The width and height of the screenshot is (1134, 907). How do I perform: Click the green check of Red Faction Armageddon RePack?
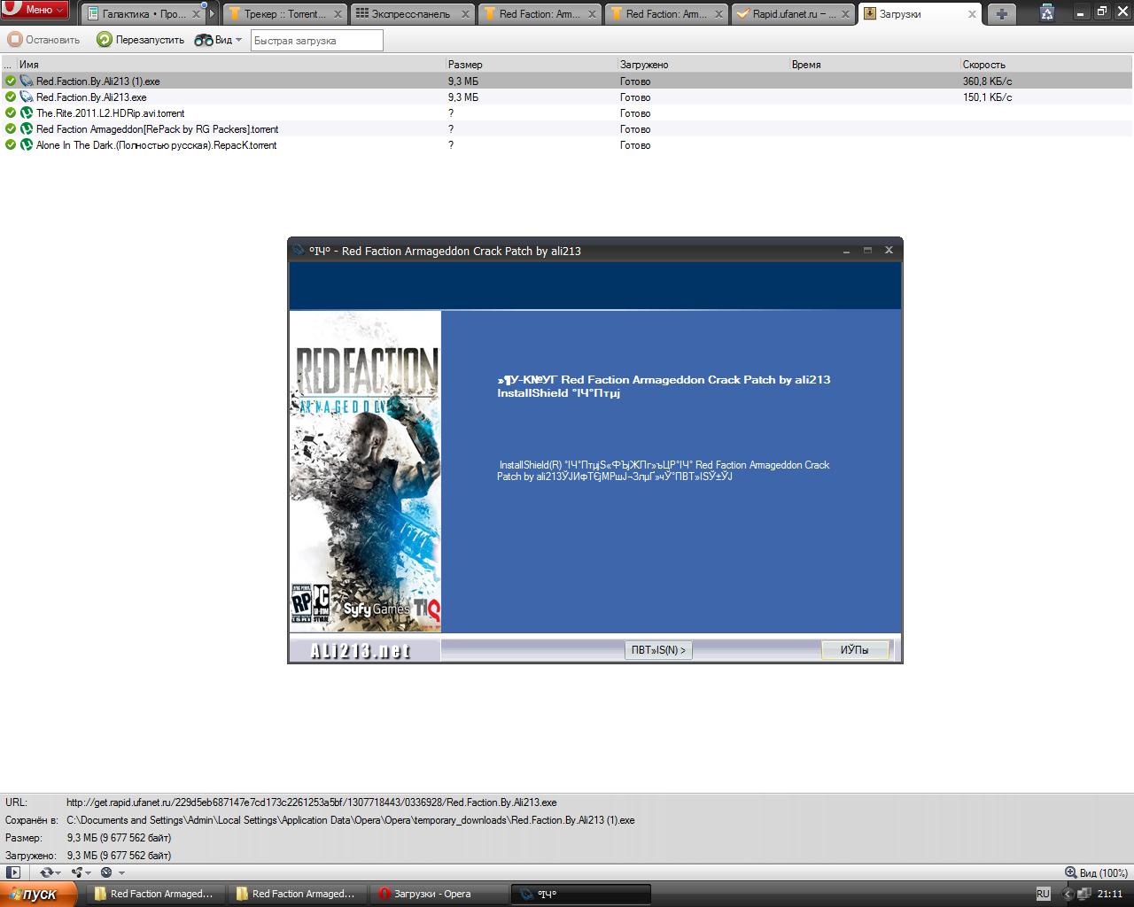(x=11, y=129)
